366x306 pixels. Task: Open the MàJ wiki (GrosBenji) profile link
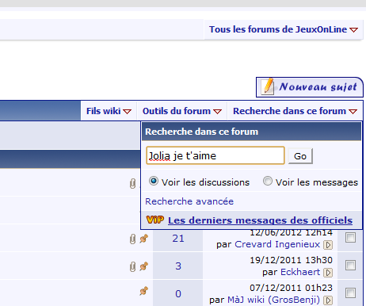(x=273, y=300)
